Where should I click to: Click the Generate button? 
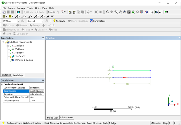[x=59, y=21]
